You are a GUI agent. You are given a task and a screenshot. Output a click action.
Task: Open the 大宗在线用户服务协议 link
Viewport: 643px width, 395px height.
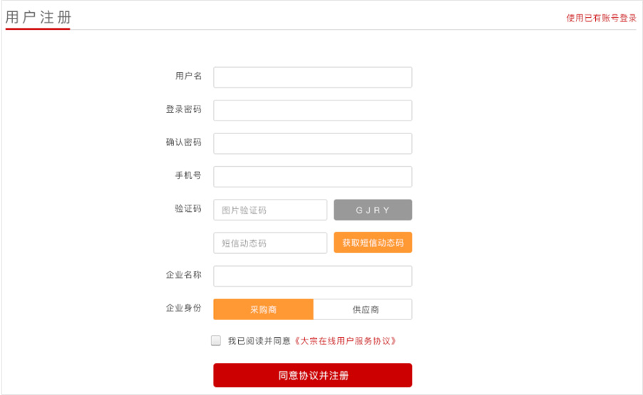click(x=345, y=341)
